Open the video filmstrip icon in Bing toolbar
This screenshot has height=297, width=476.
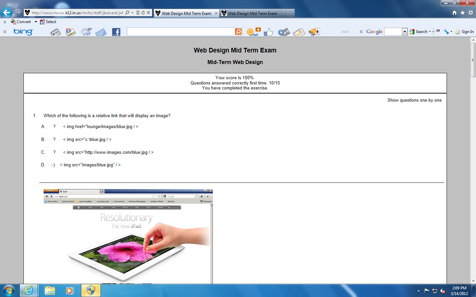click(284, 32)
